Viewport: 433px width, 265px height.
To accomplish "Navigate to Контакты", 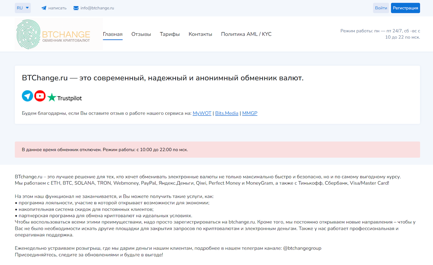I will 200,34.
